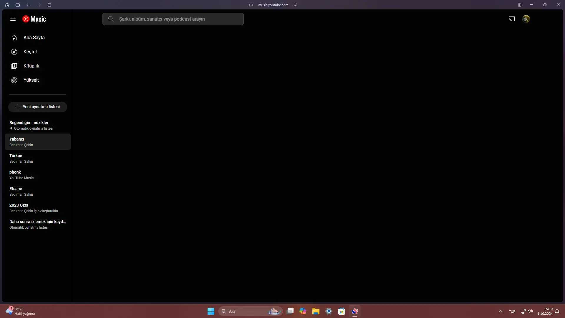The width and height of the screenshot is (565, 318).
Task: Open the Türkçe playlist
Action: point(38,158)
